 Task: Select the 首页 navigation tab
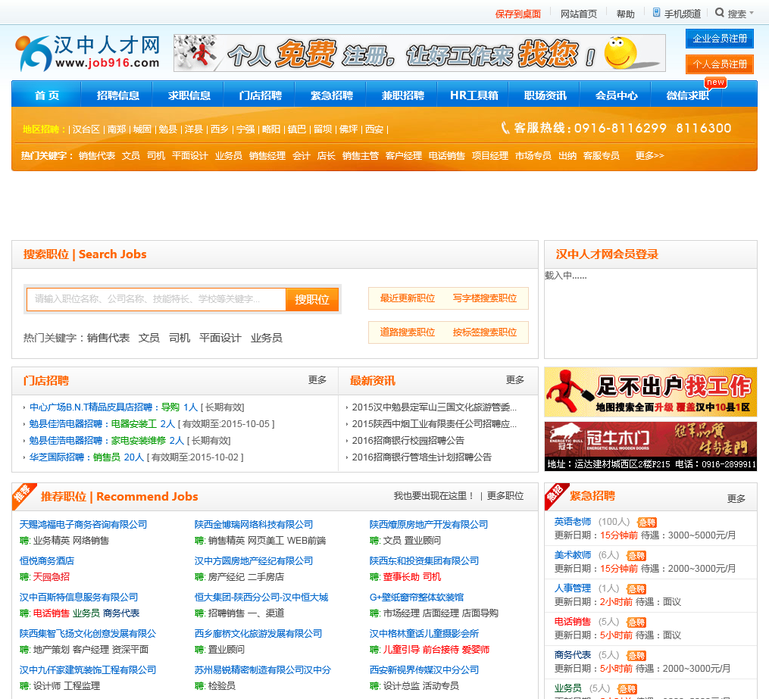46,95
